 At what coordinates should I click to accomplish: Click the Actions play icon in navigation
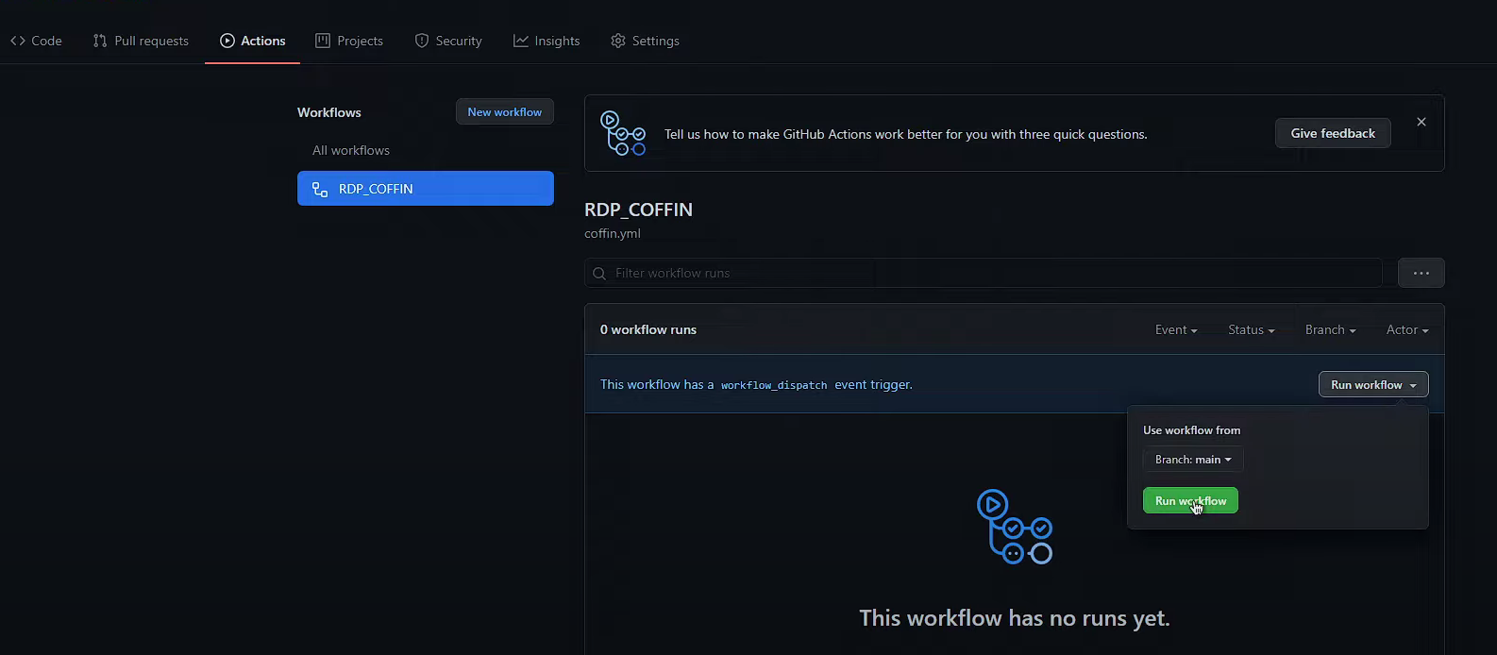point(227,41)
